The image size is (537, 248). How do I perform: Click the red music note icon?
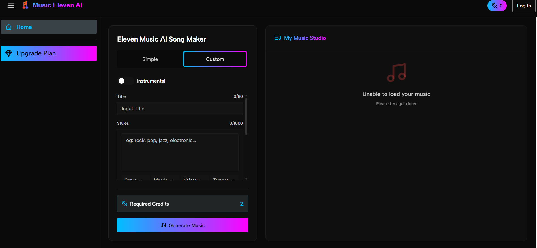click(396, 73)
